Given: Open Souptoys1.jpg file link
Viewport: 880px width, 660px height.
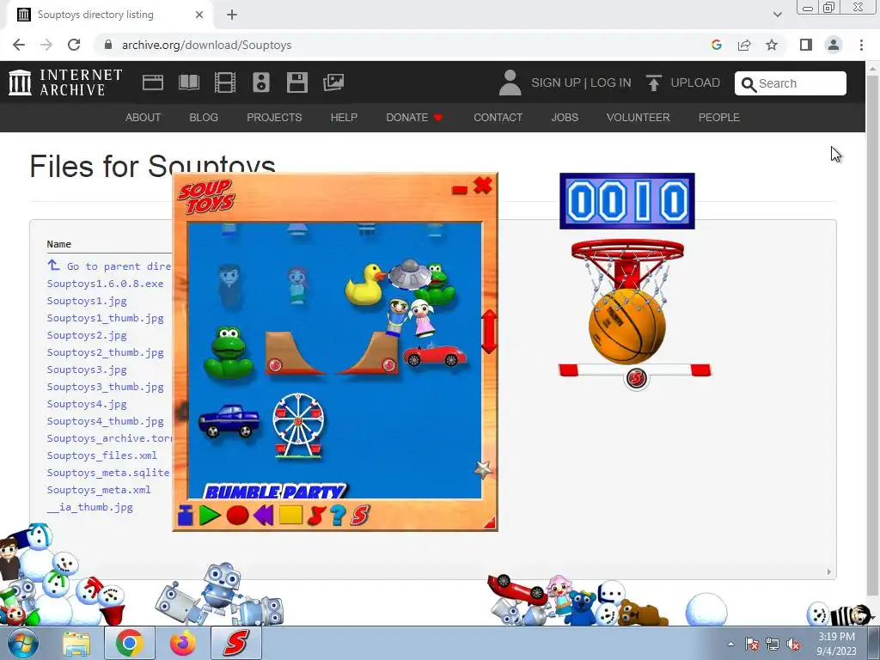Looking at the screenshot, I should pos(87,301).
